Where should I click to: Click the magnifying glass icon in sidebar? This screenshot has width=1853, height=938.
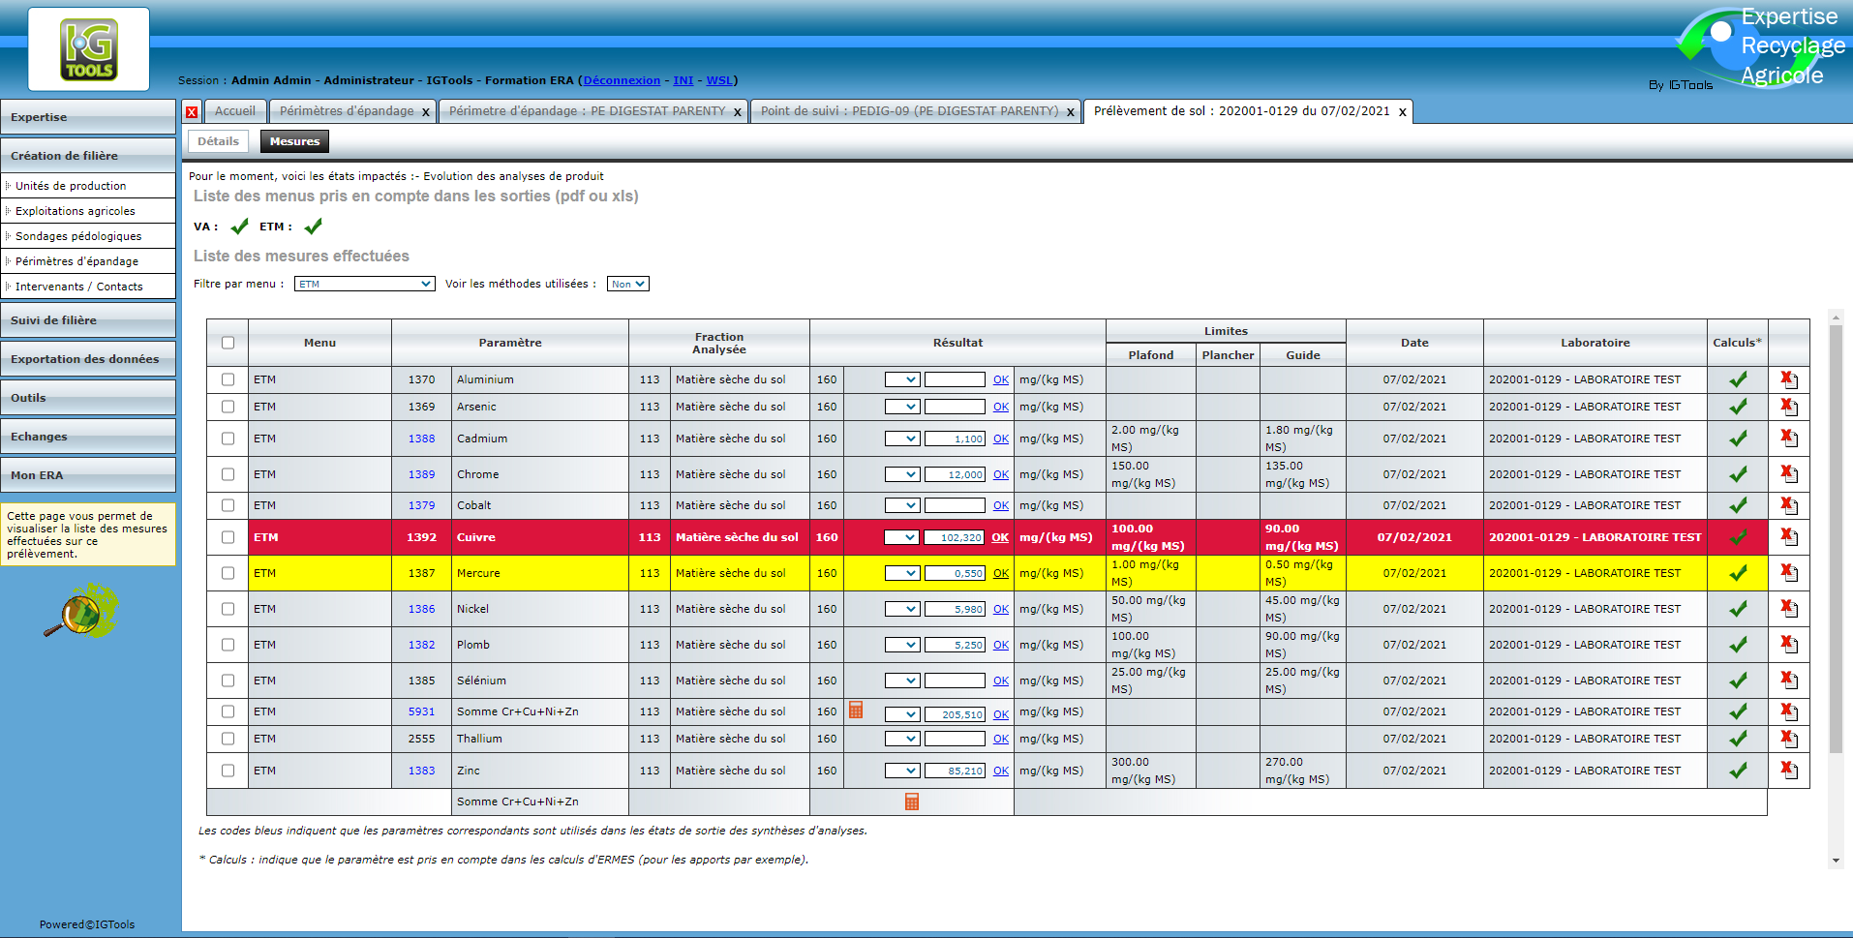point(81,611)
